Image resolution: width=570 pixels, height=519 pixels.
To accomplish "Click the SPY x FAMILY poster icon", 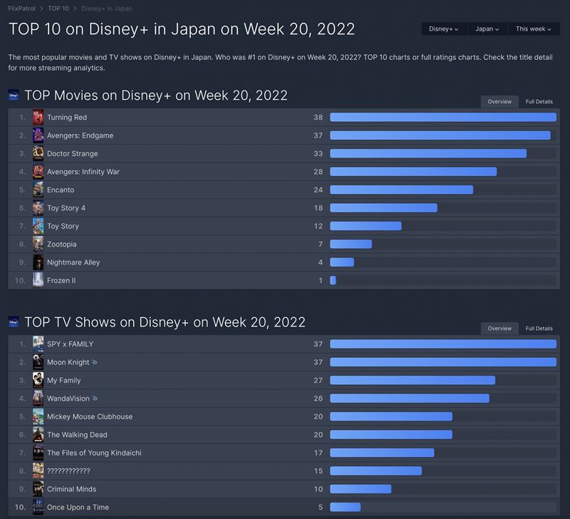I will click(38, 344).
